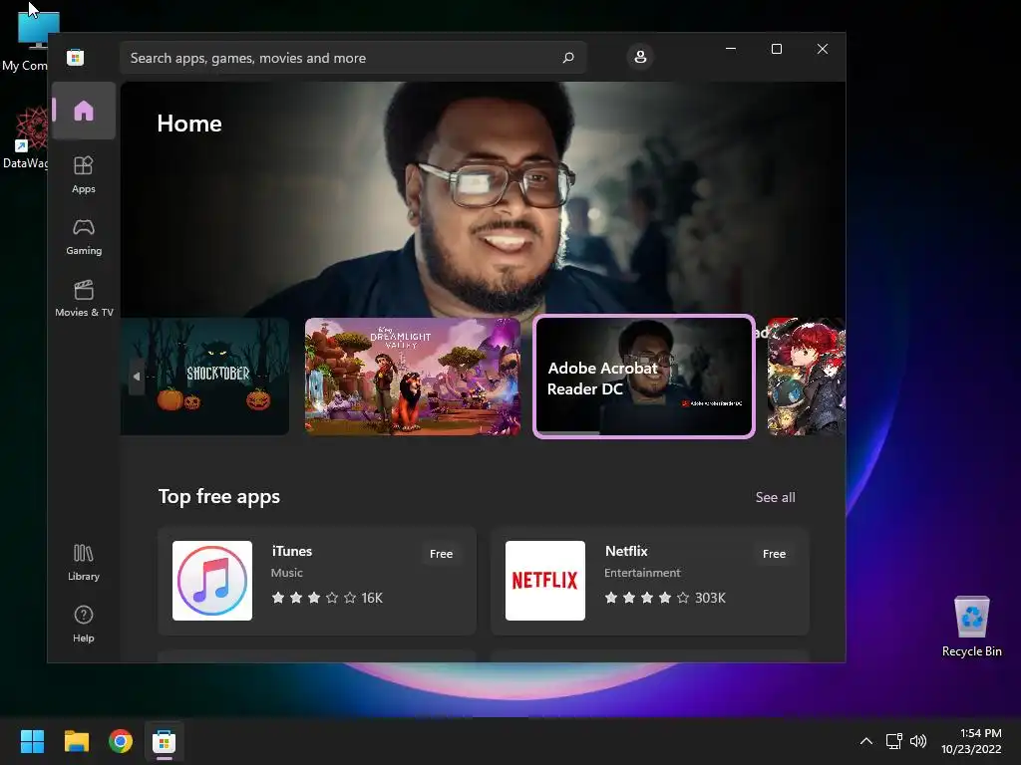This screenshot has width=1021, height=765.
Task: Click the Microsoft Store logo in title bar
Action: pyautogui.click(x=75, y=57)
